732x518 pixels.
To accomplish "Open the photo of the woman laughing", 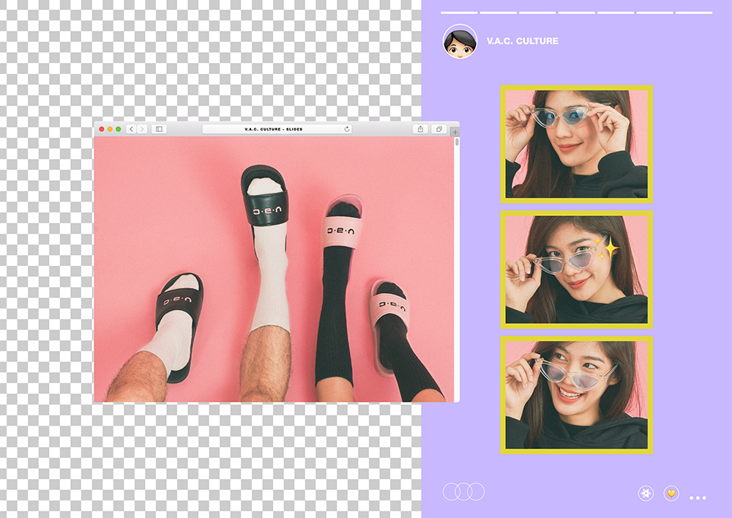I will point(577,395).
